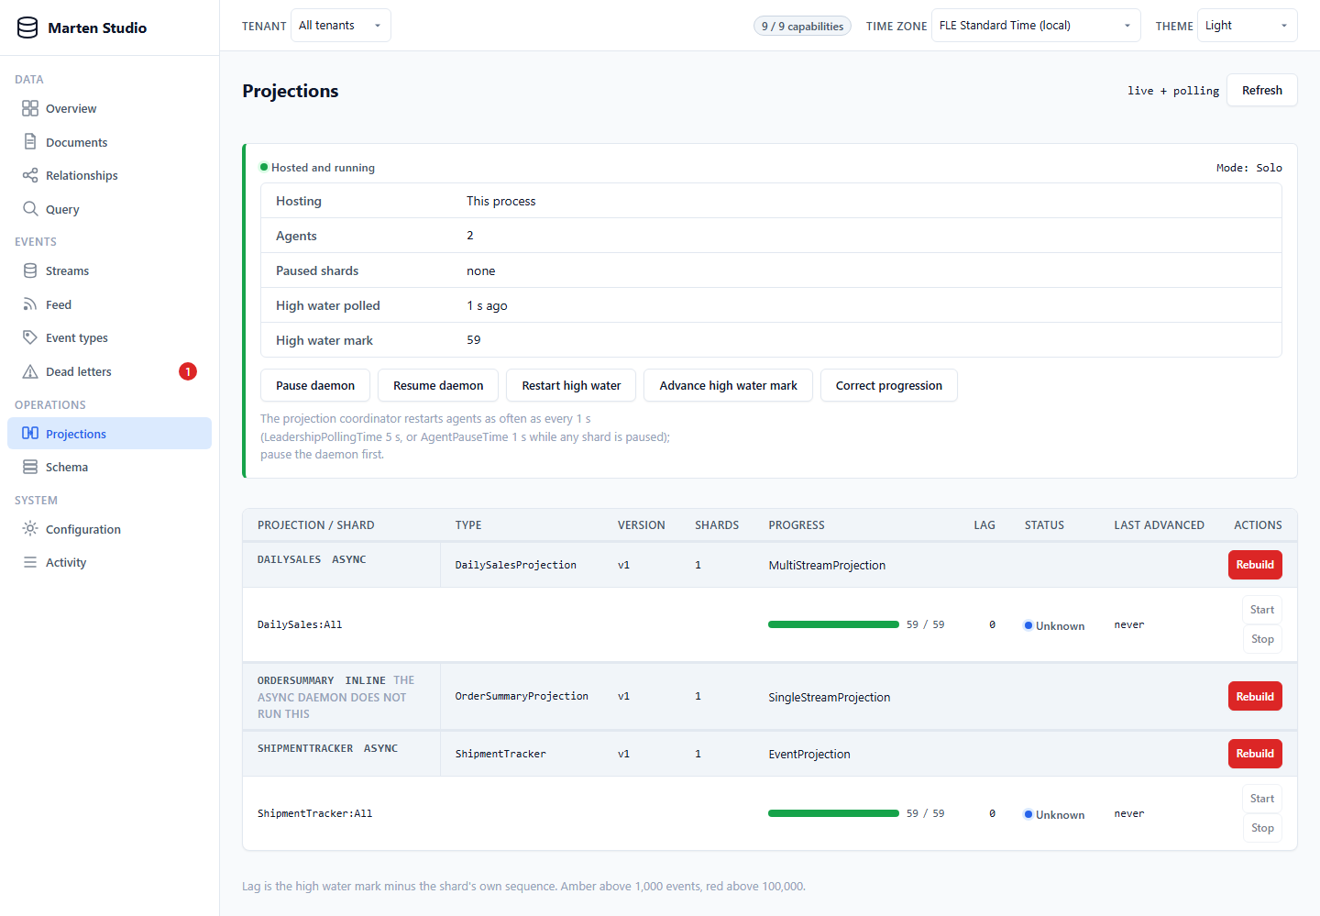The width and height of the screenshot is (1320, 916).
Task: Stop the DailySales:All shard
Action: (x=1262, y=639)
